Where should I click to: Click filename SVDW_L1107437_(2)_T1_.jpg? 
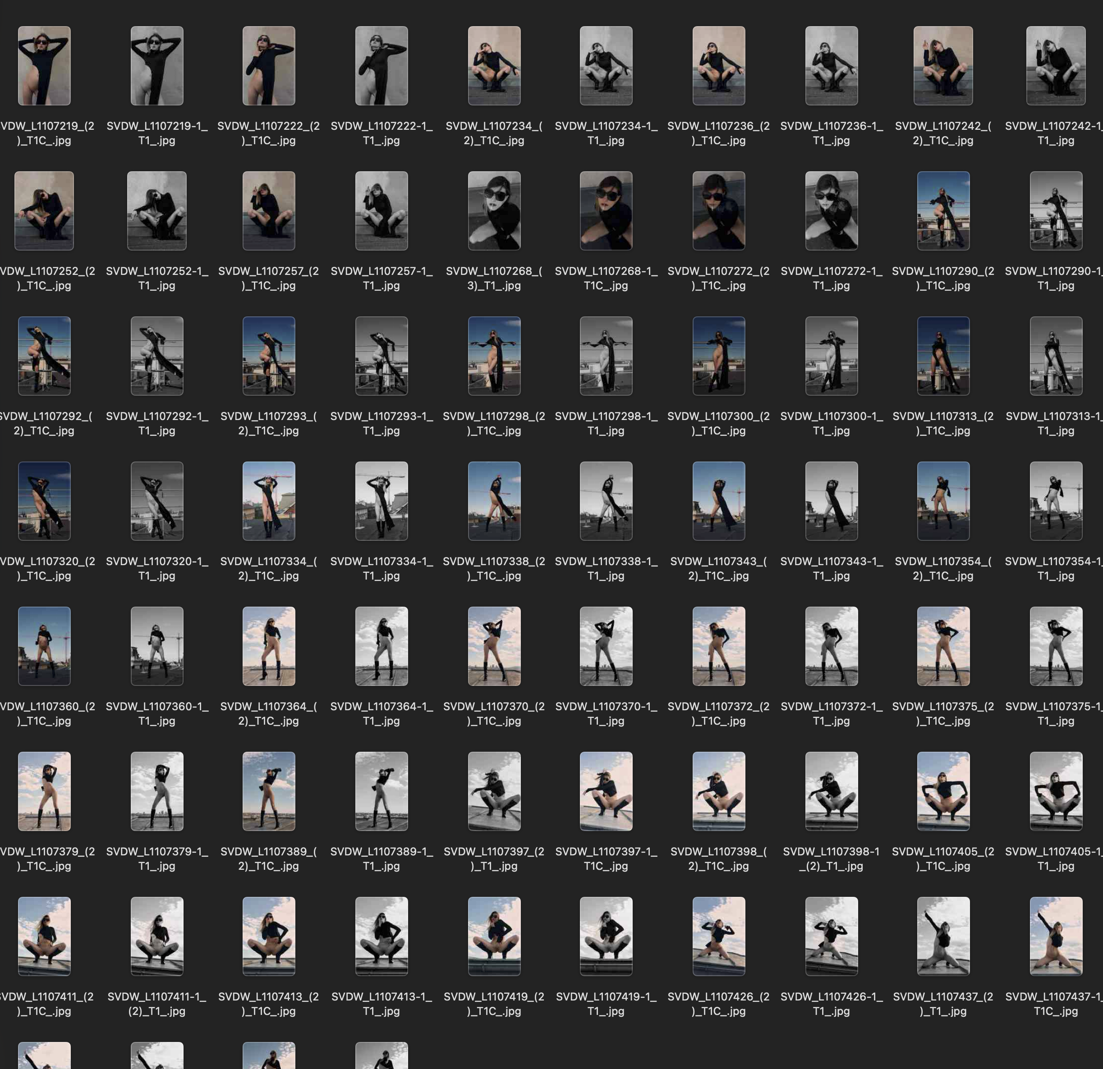click(x=943, y=1004)
